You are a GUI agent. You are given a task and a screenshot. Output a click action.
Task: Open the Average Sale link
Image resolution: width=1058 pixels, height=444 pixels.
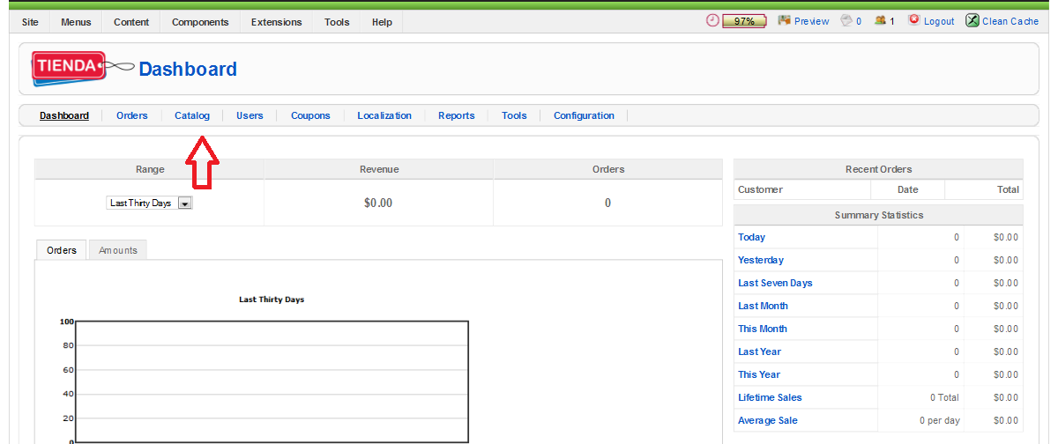(768, 420)
